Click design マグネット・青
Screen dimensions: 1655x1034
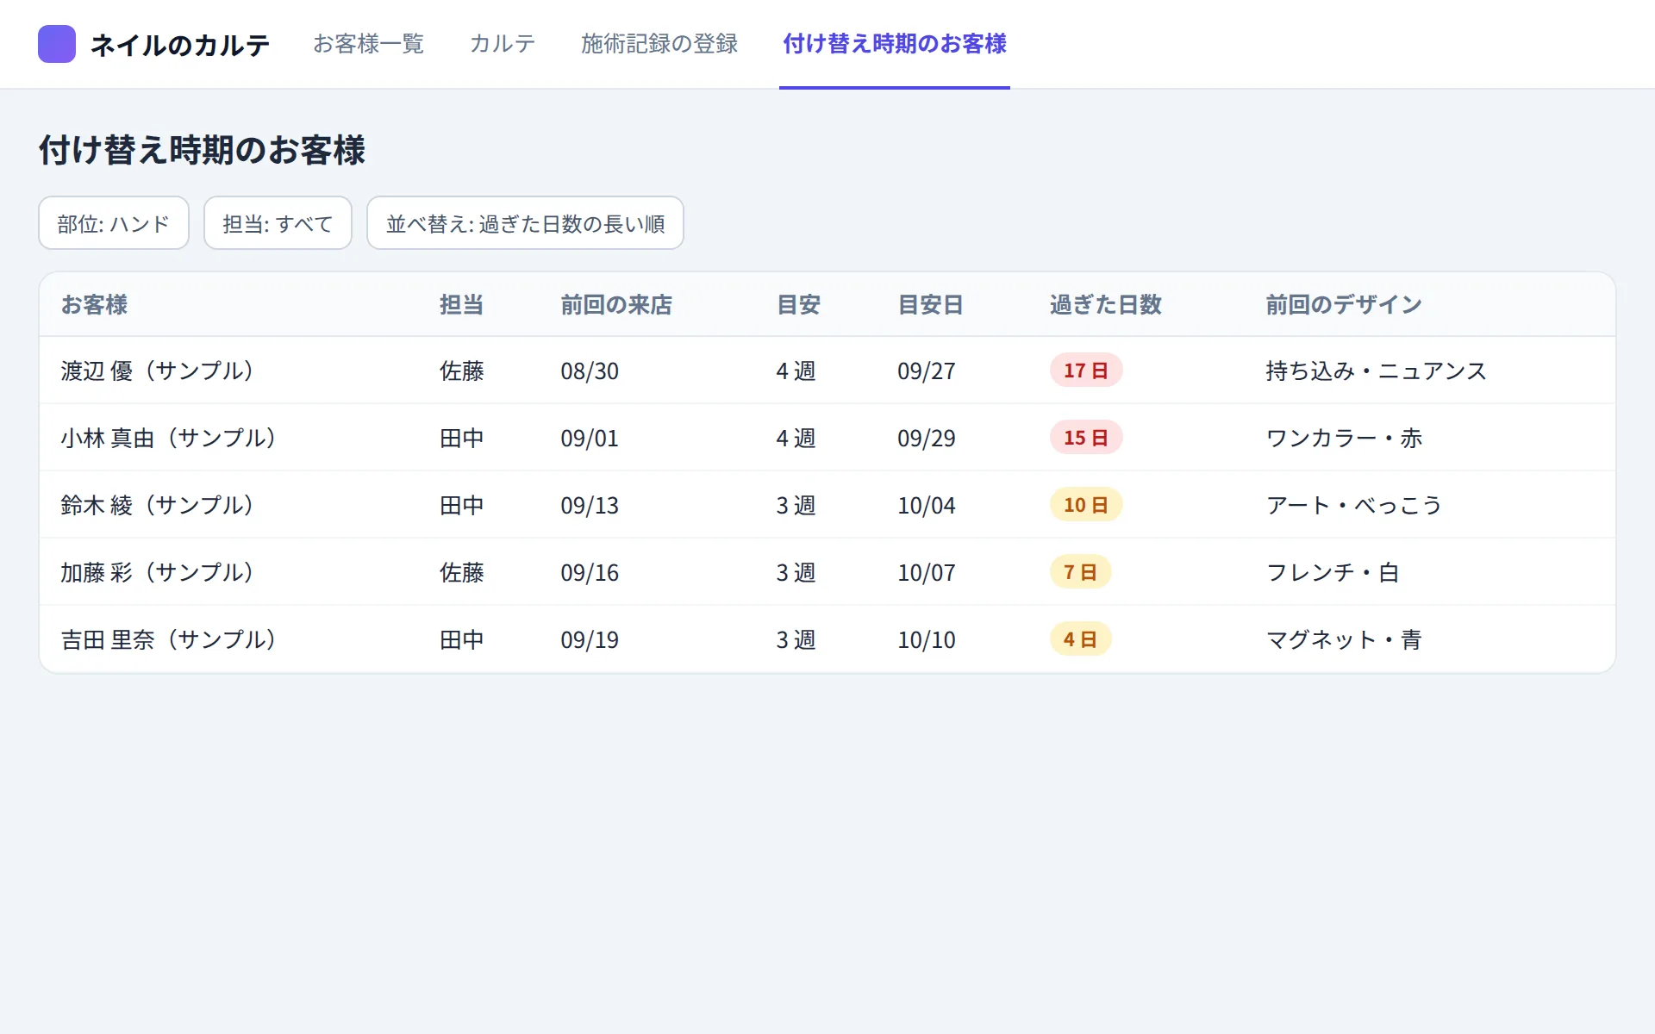(1344, 639)
